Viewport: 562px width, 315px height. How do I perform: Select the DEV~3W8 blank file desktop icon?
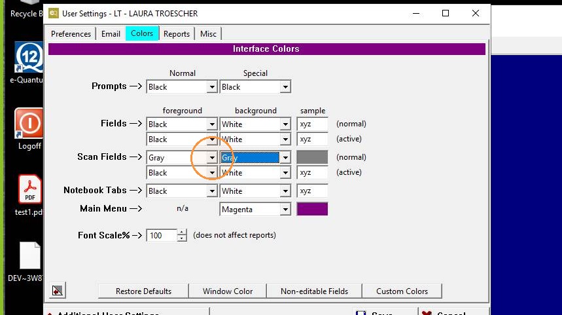click(x=29, y=255)
